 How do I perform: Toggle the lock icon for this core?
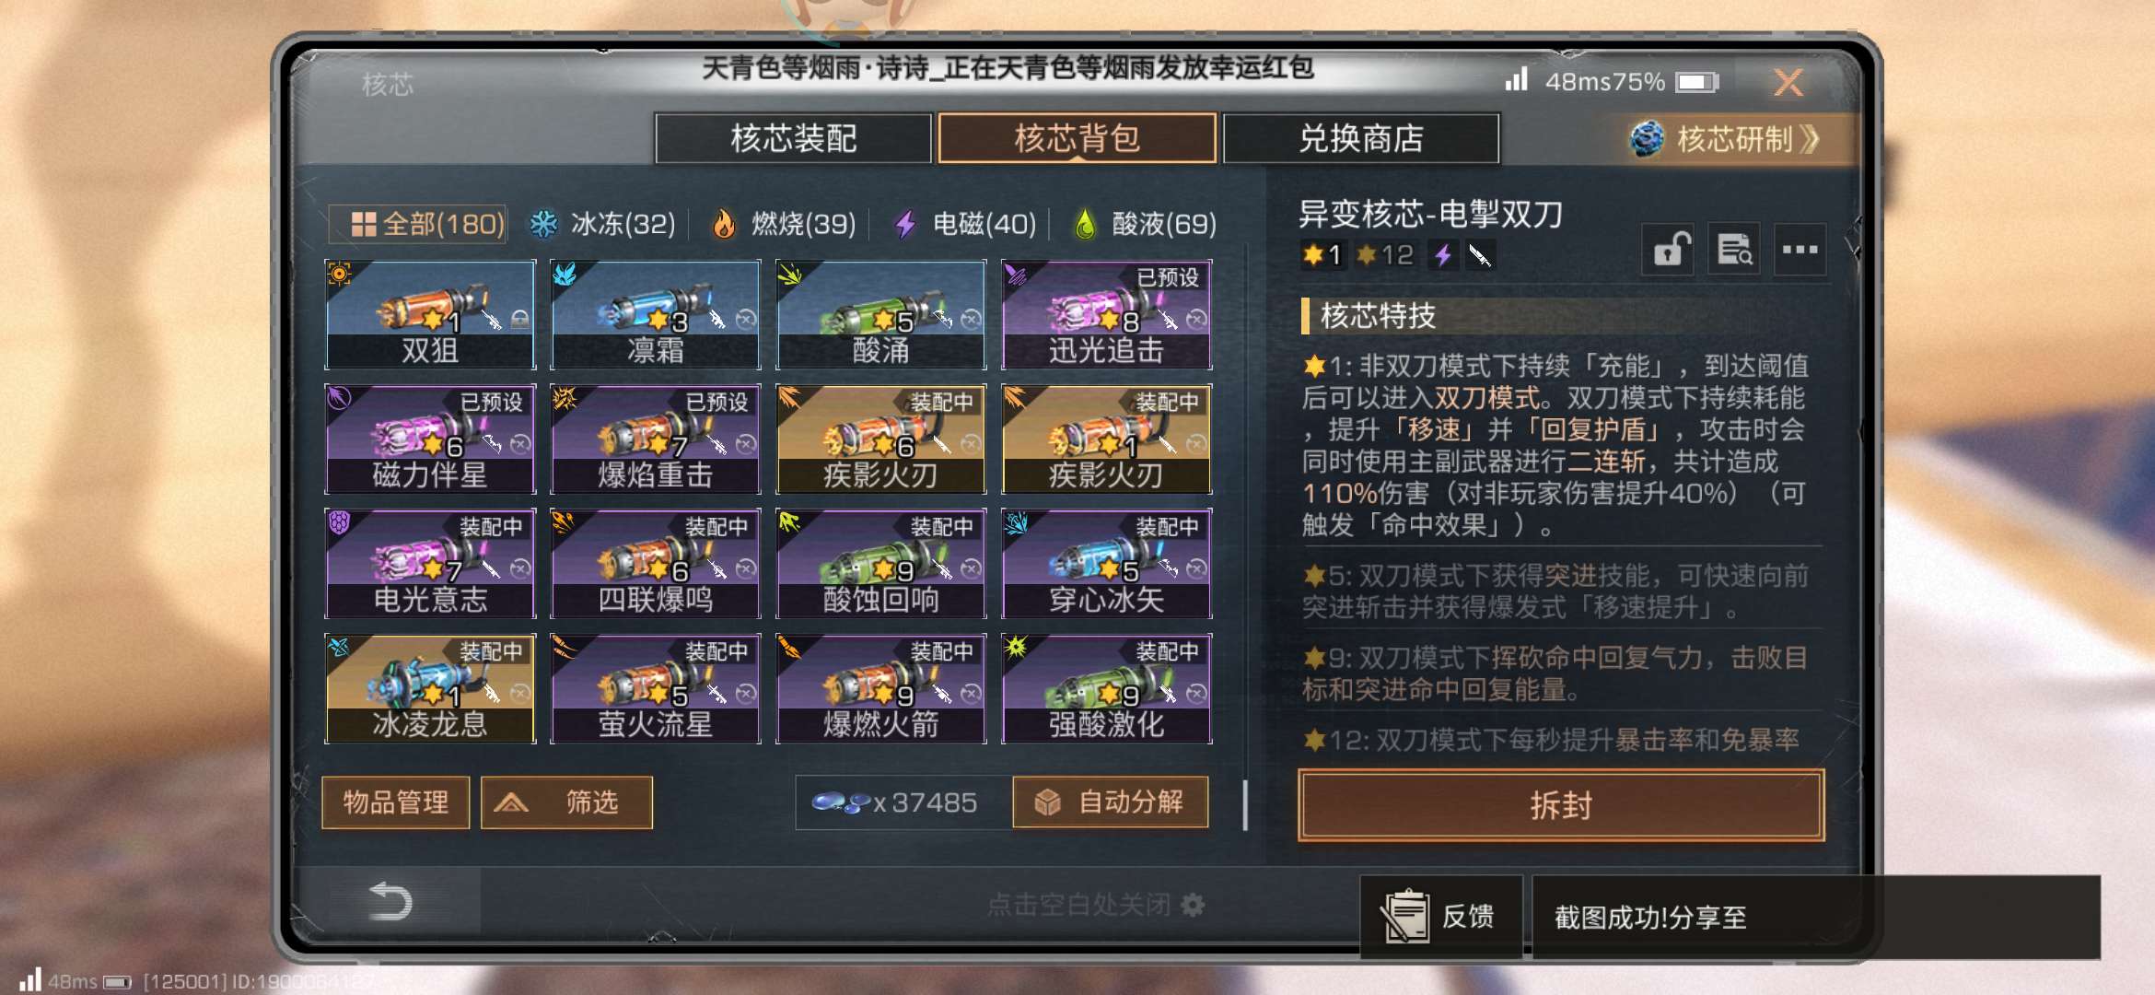pos(1669,249)
